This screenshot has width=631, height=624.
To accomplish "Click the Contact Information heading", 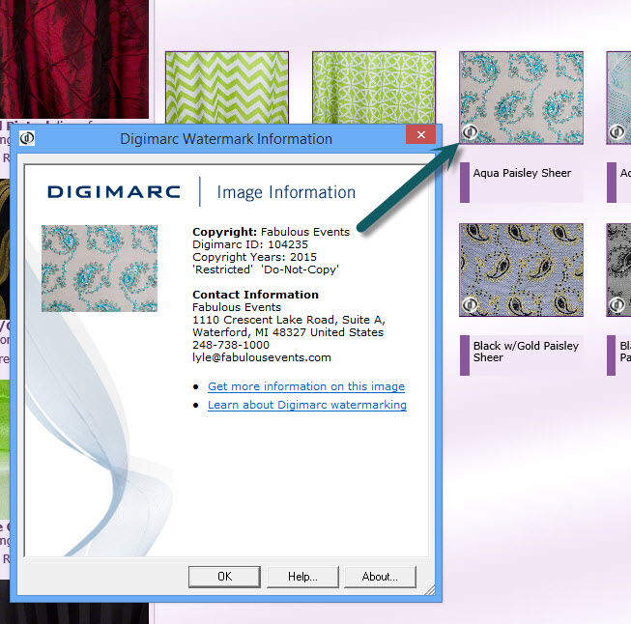I will 255,295.
